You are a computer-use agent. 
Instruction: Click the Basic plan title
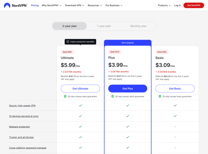(x=159, y=58)
